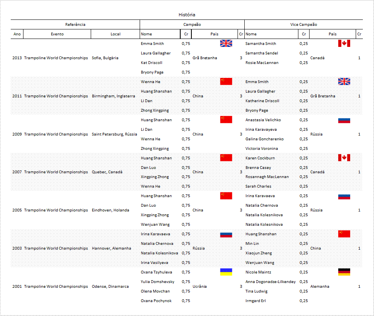Select Birmingham, Inglaterra location cell
Image resolution: width=374 pixels, height=316 pixels.
(113, 96)
